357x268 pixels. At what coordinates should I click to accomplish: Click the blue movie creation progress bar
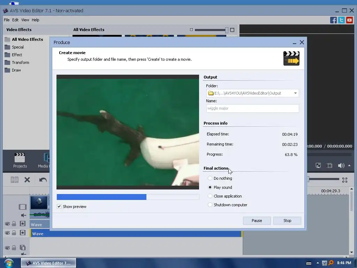128,197
